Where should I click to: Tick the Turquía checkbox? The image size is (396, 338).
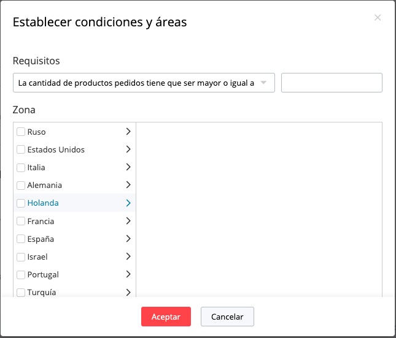[x=21, y=293]
